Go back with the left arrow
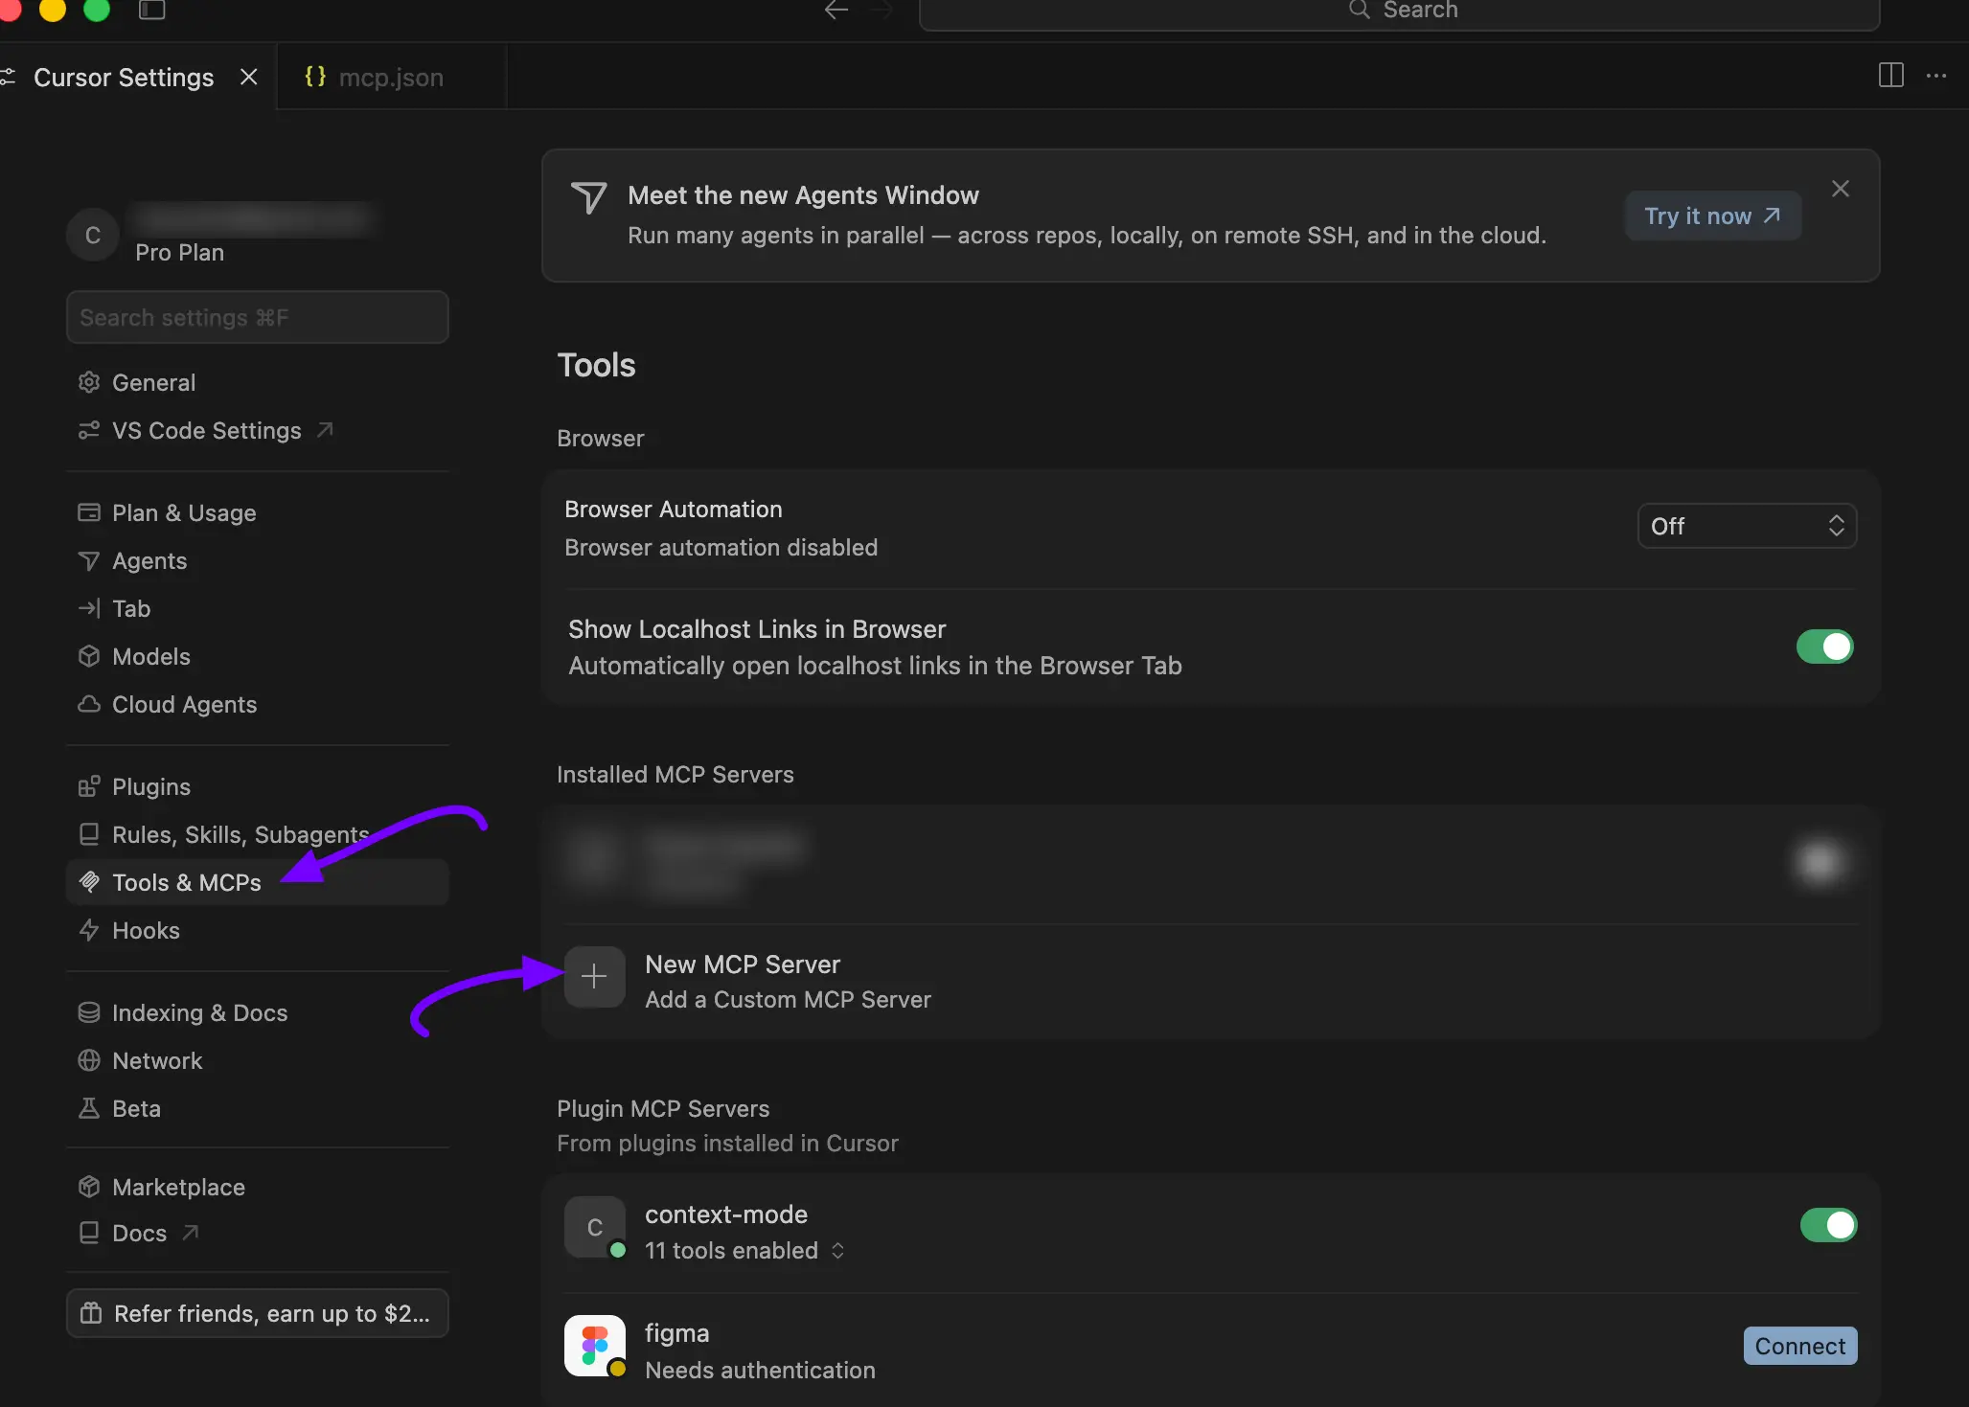 pyautogui.click(x=836, y=10)
